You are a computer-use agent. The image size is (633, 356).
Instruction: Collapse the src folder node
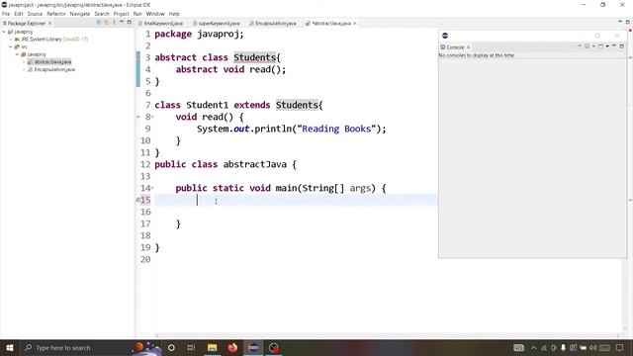[11, 46]
